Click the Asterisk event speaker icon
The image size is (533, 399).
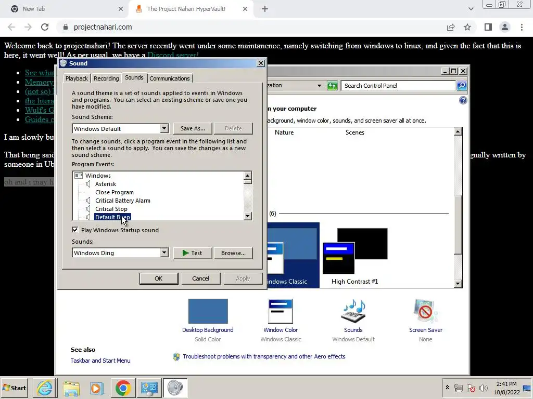click(x=88, y=184)
